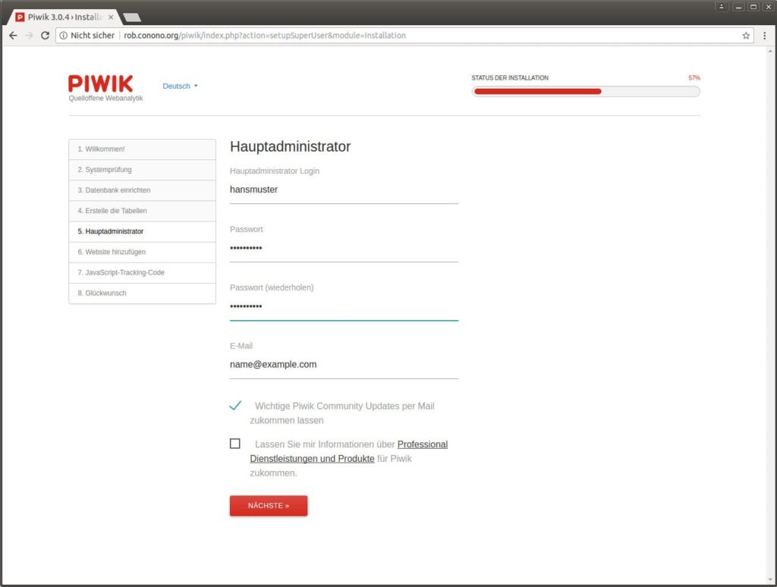Select step 2. Systemprüfung

(x=142, y=170)
